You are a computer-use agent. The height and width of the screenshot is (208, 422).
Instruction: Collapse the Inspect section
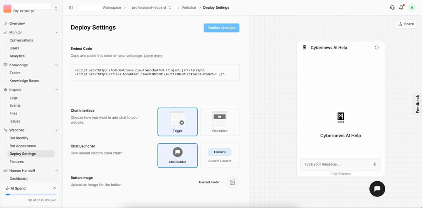(56, 90)
